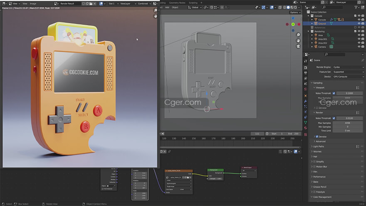Open the Physics properties tab icon
366x206 pixels.
point(306,112)
